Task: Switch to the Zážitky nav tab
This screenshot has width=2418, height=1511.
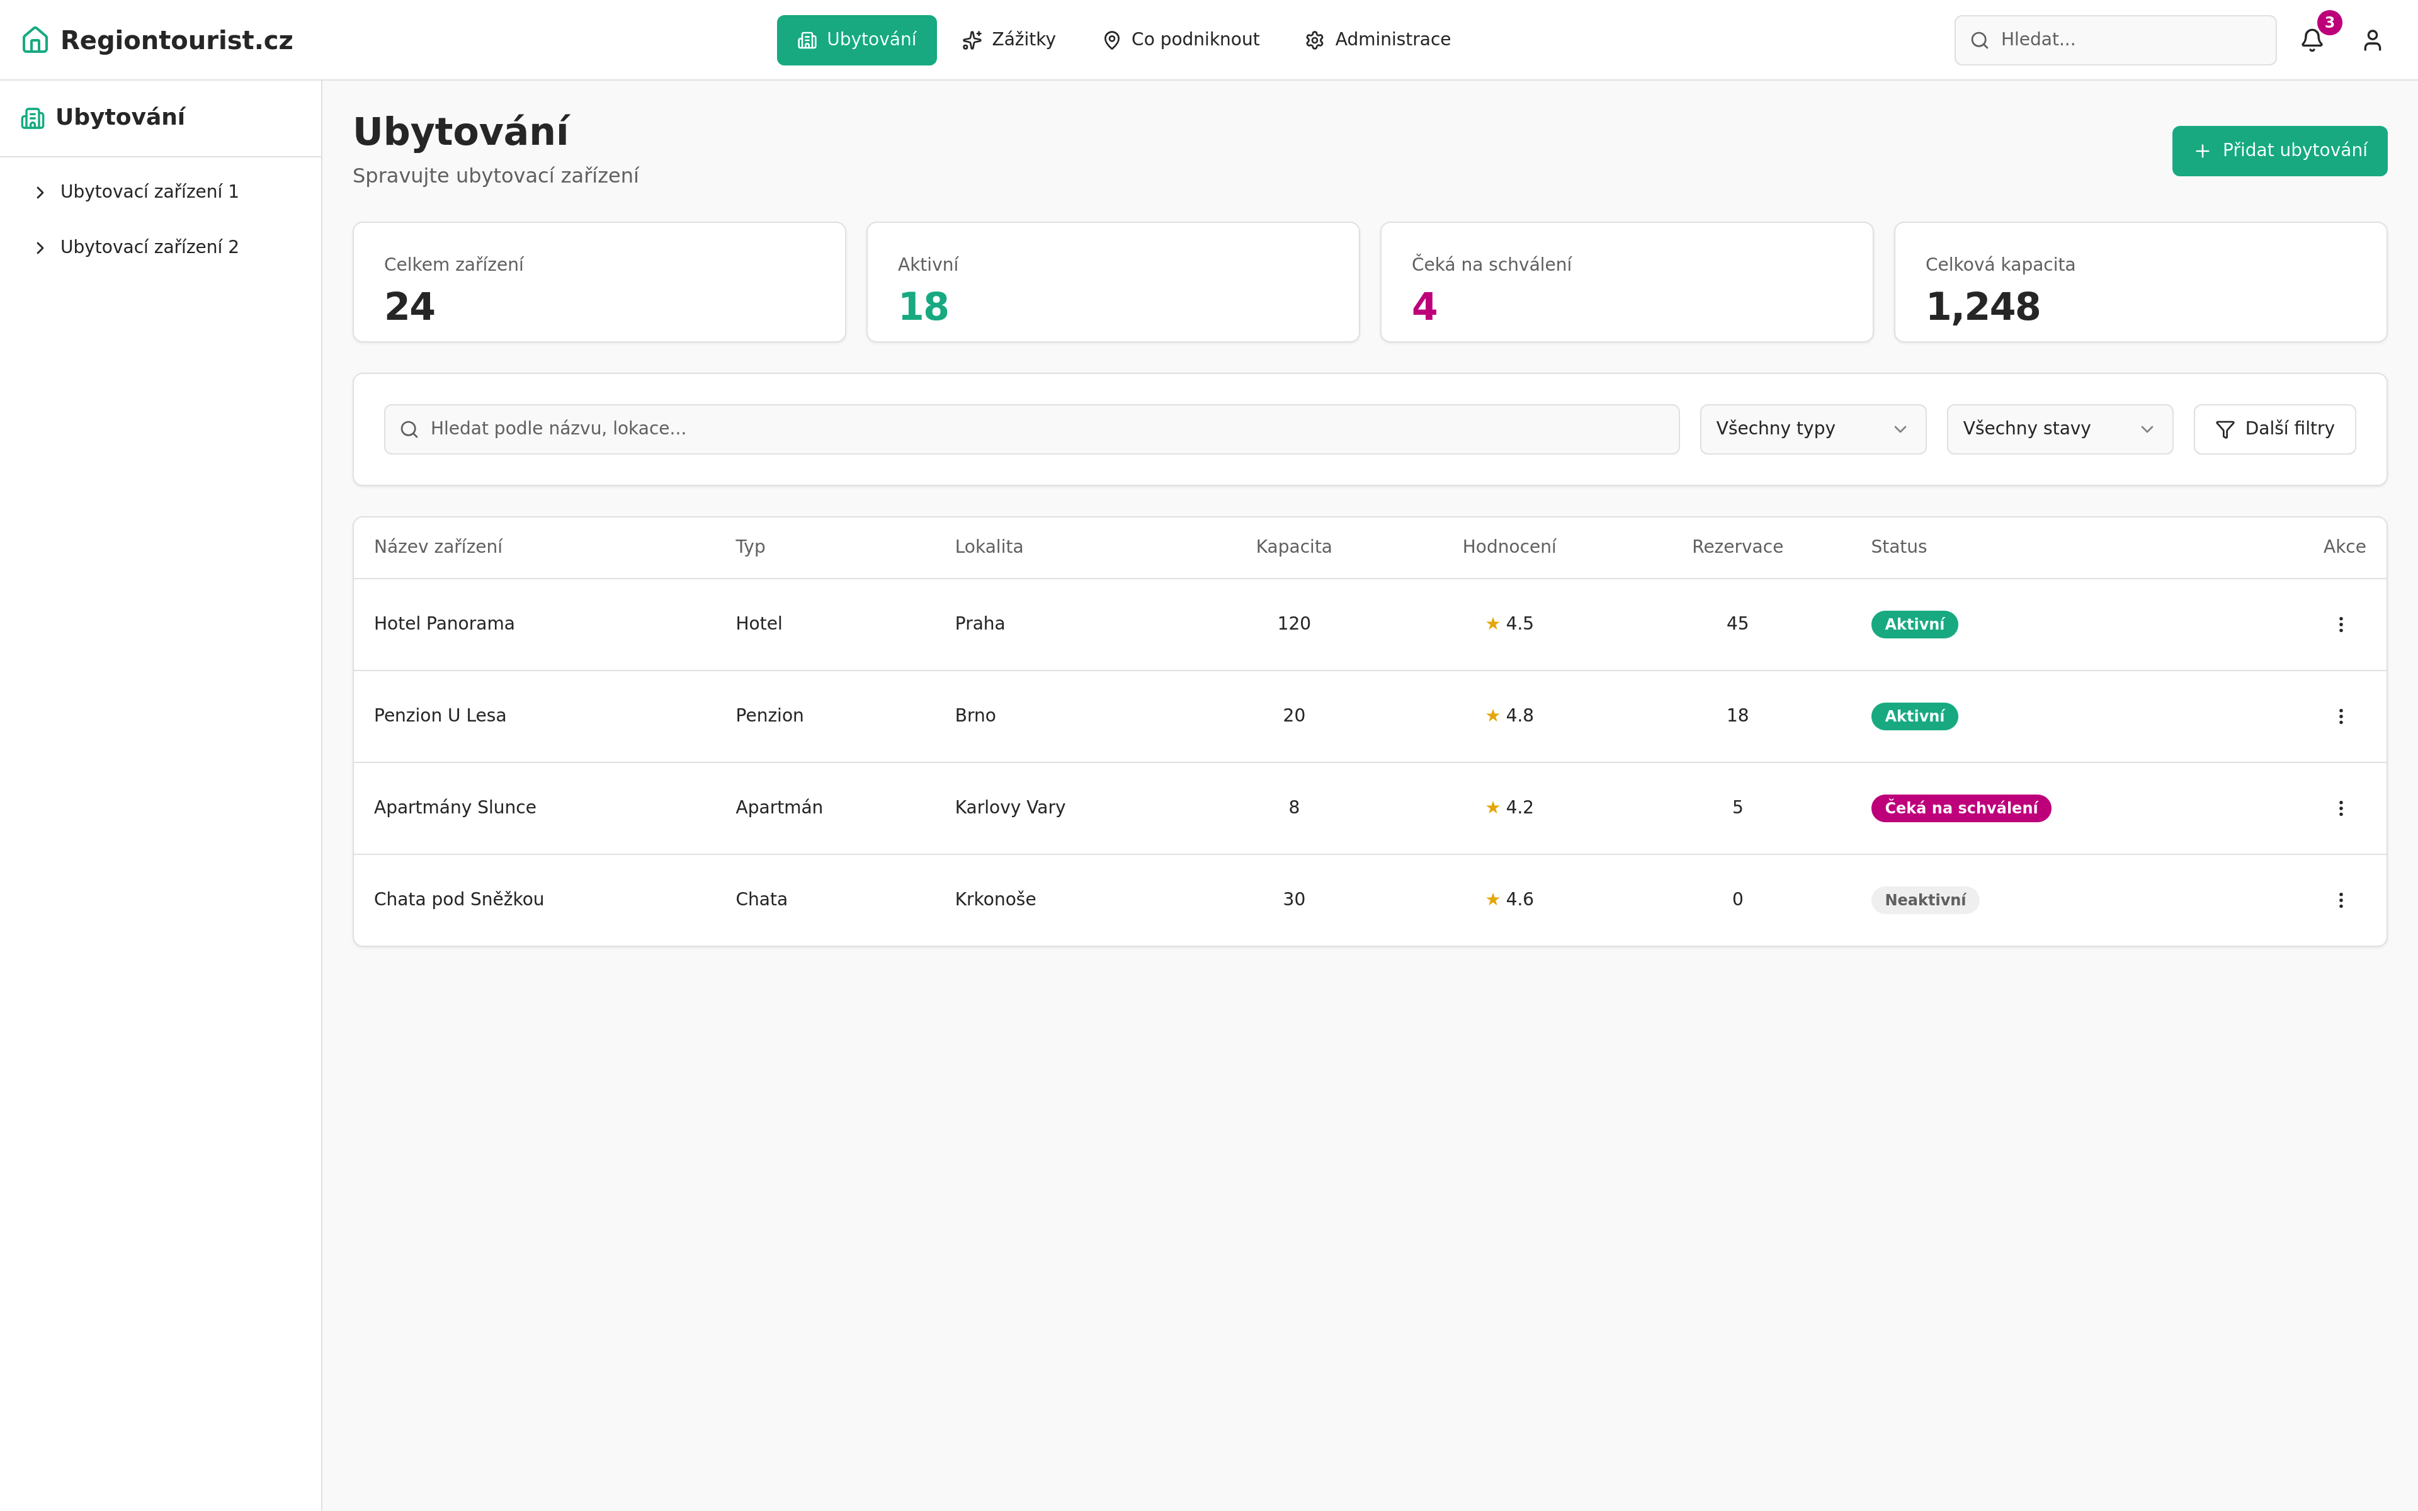Action: [x=1008, y=40]
